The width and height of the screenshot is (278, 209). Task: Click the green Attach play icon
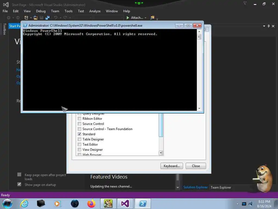tap(128, 18)
